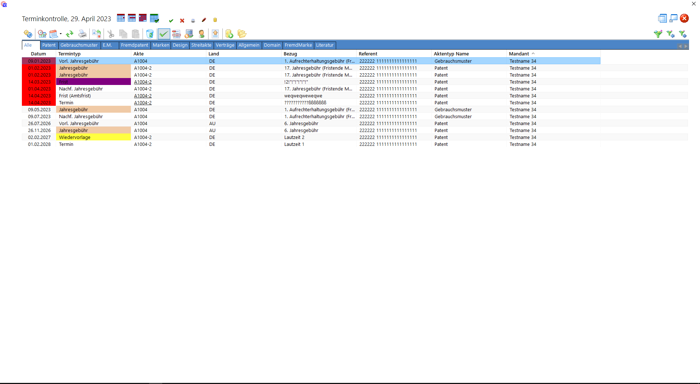Click the 'weqweqweweqwe' Bezug cell
The height and width of the screenshot is (384, 700).
point(319,96)
